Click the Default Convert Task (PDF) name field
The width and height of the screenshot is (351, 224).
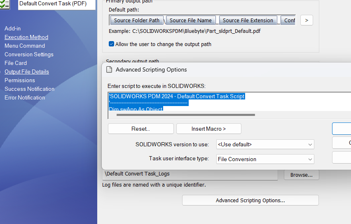(57, 4)
